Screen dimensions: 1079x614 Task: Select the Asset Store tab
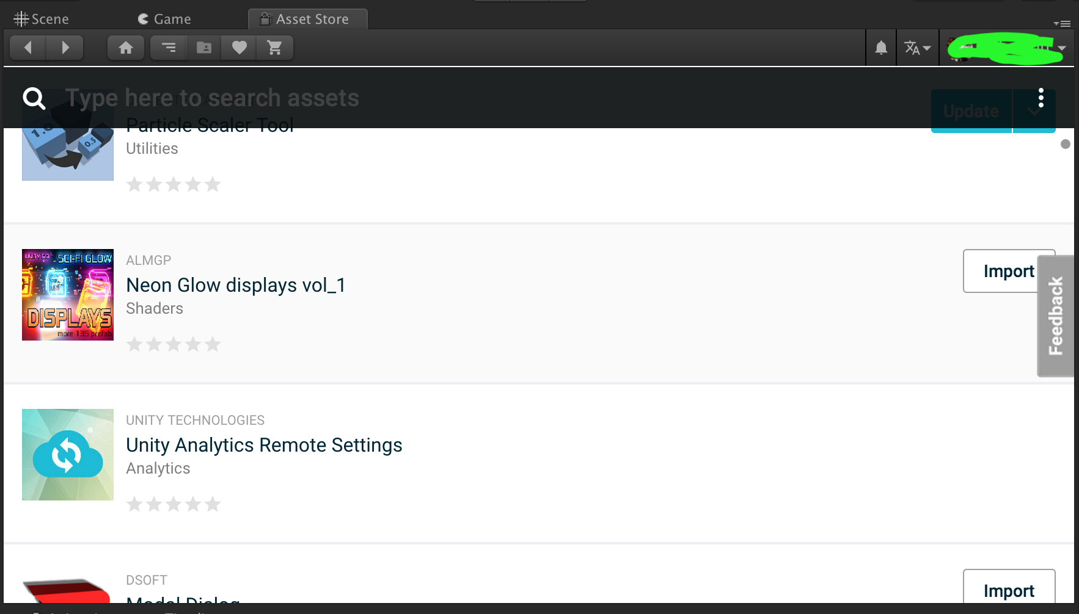click(307, 19)
